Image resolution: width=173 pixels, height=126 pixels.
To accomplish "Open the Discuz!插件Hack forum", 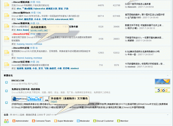I will (x=22, y=13).
